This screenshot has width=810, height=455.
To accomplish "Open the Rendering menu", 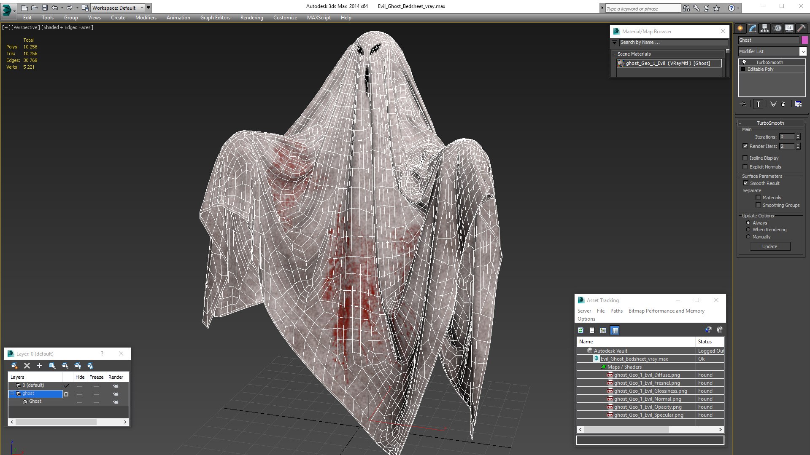I will [x=252, y=18].
